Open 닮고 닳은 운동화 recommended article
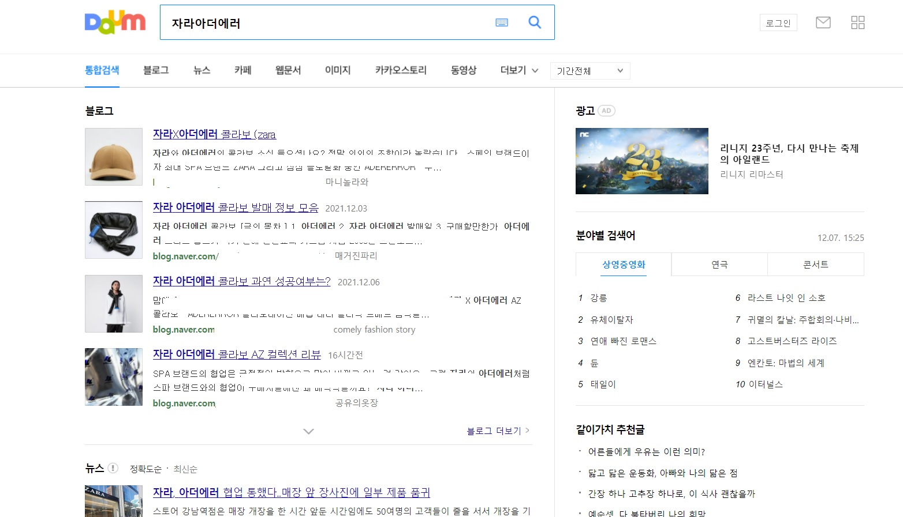This screenshot has width=903, height=517. pos(663,473)
